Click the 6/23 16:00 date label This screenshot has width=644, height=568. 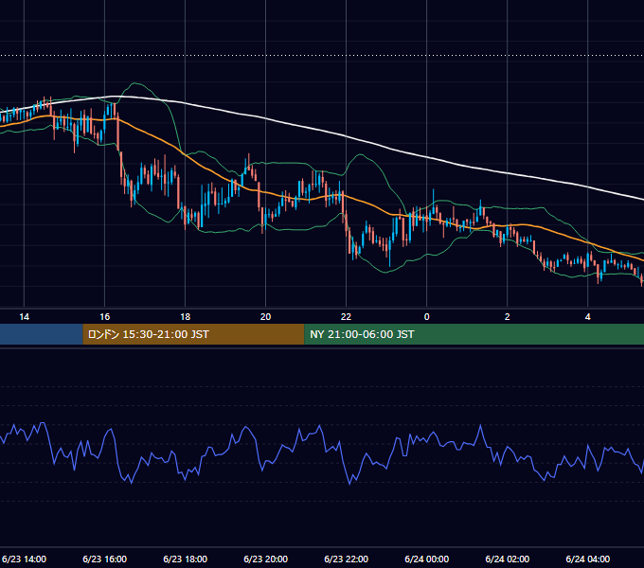105,559
